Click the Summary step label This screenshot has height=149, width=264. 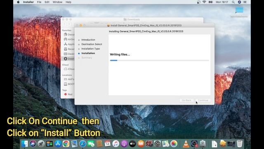[x=87, y=58]
